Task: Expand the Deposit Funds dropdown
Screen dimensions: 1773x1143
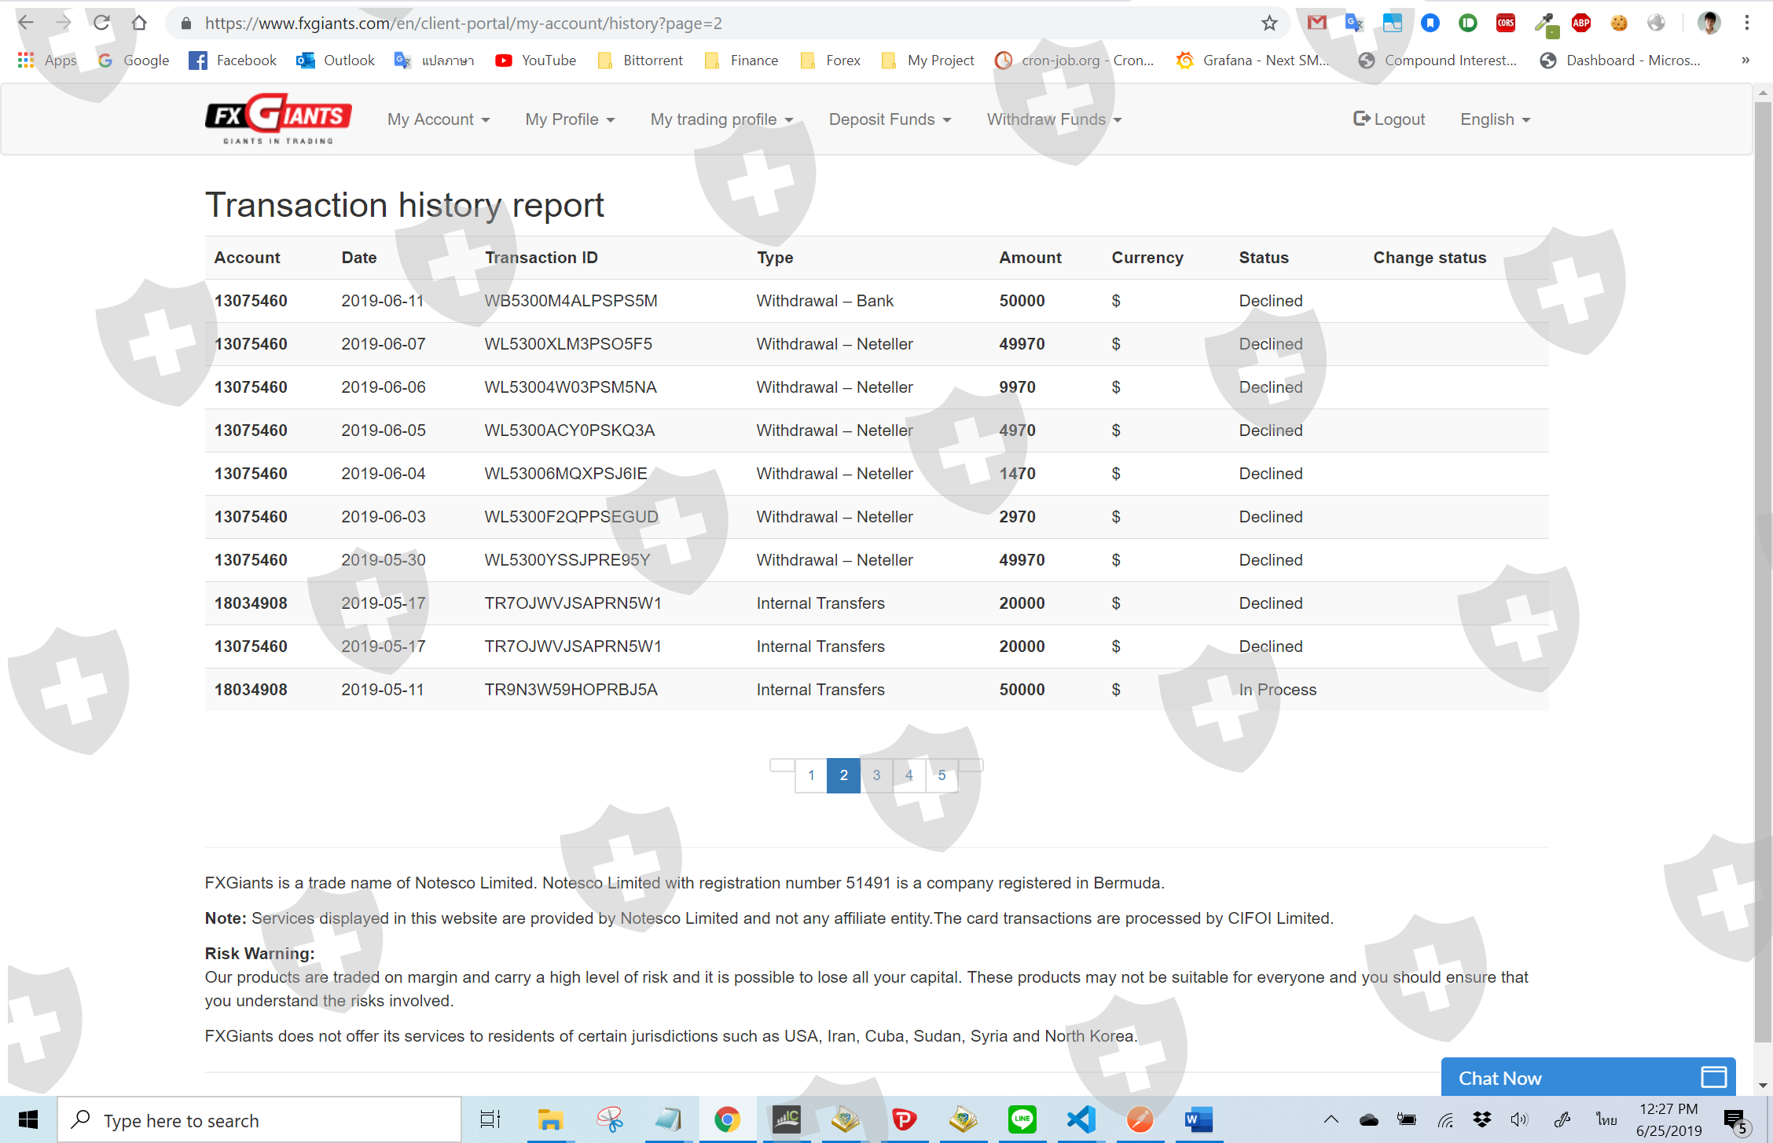Action: (x=890, y=119)
